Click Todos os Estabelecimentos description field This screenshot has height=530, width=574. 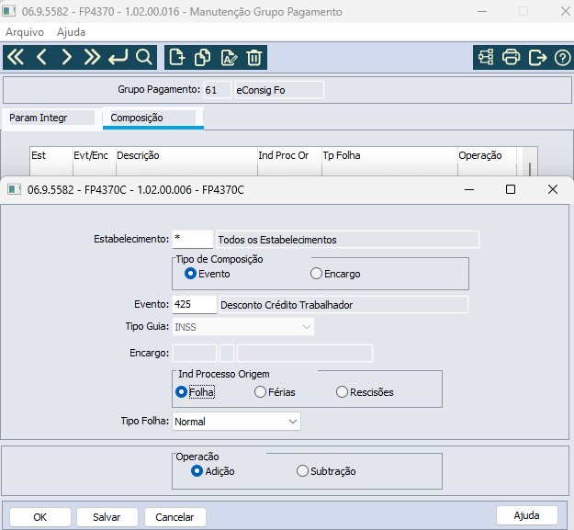(348, 240)
